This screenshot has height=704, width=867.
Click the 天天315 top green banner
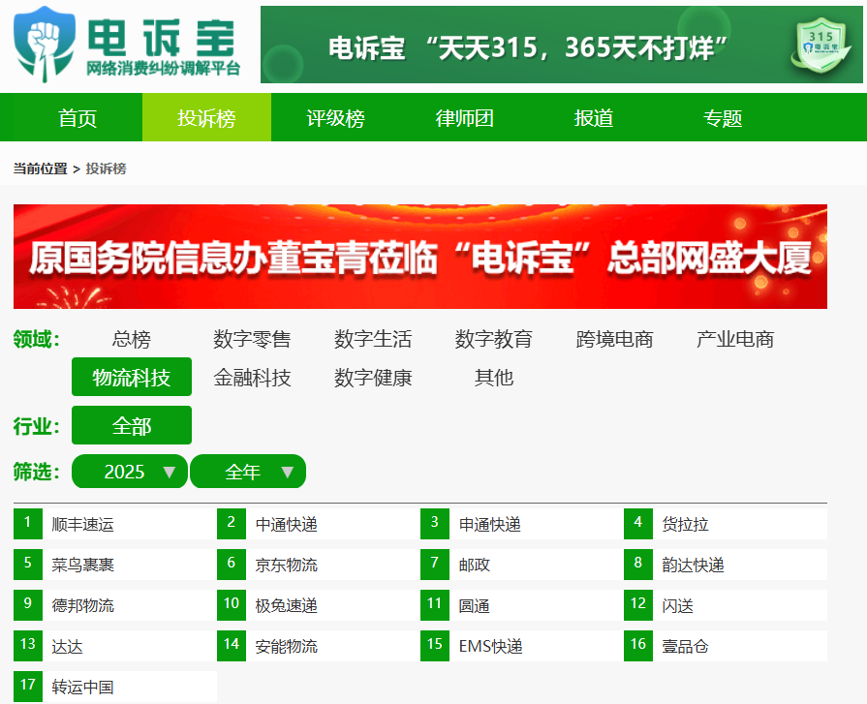click(x=528, y=46)
